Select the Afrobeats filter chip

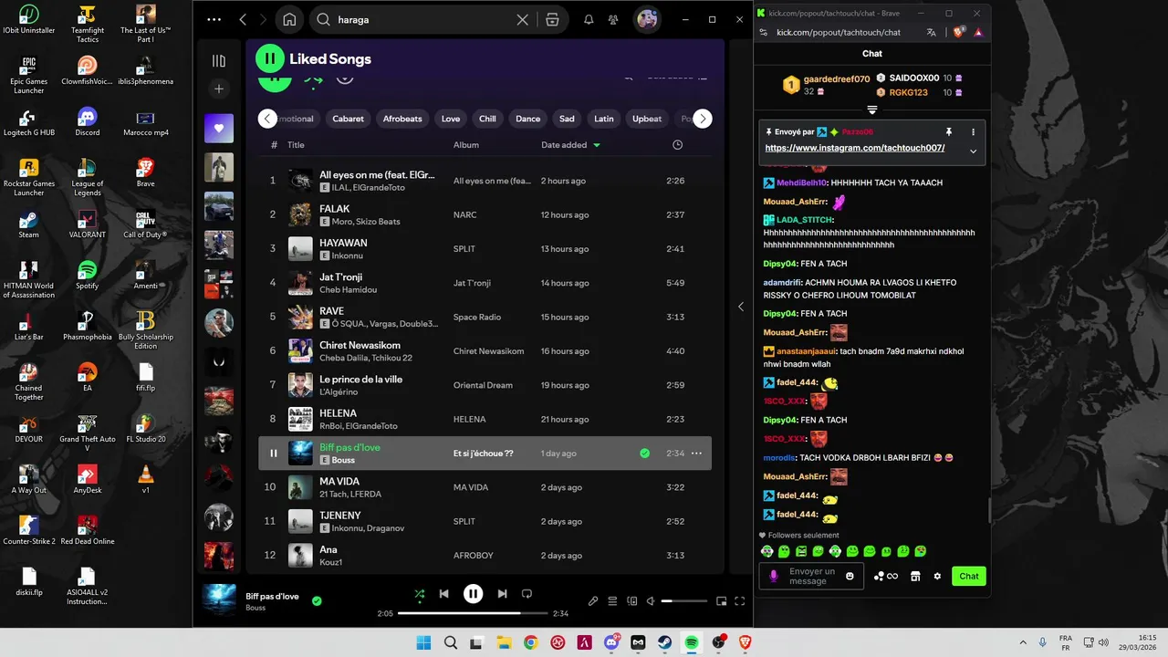click(x=402, y=119)
